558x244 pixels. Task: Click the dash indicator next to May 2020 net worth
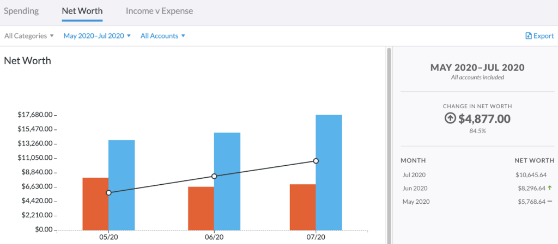click(x=550, y=201)
